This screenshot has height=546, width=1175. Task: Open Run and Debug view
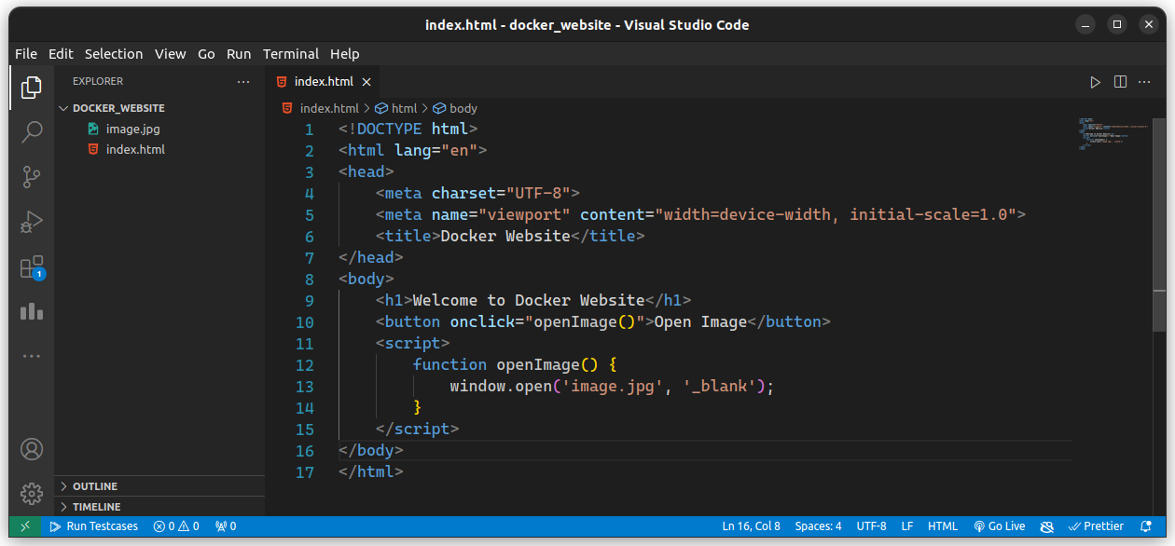pos(32,222)
